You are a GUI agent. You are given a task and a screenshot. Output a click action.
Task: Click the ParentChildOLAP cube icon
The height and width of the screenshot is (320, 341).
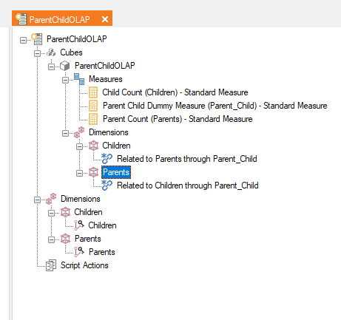(x=65, y=66)
